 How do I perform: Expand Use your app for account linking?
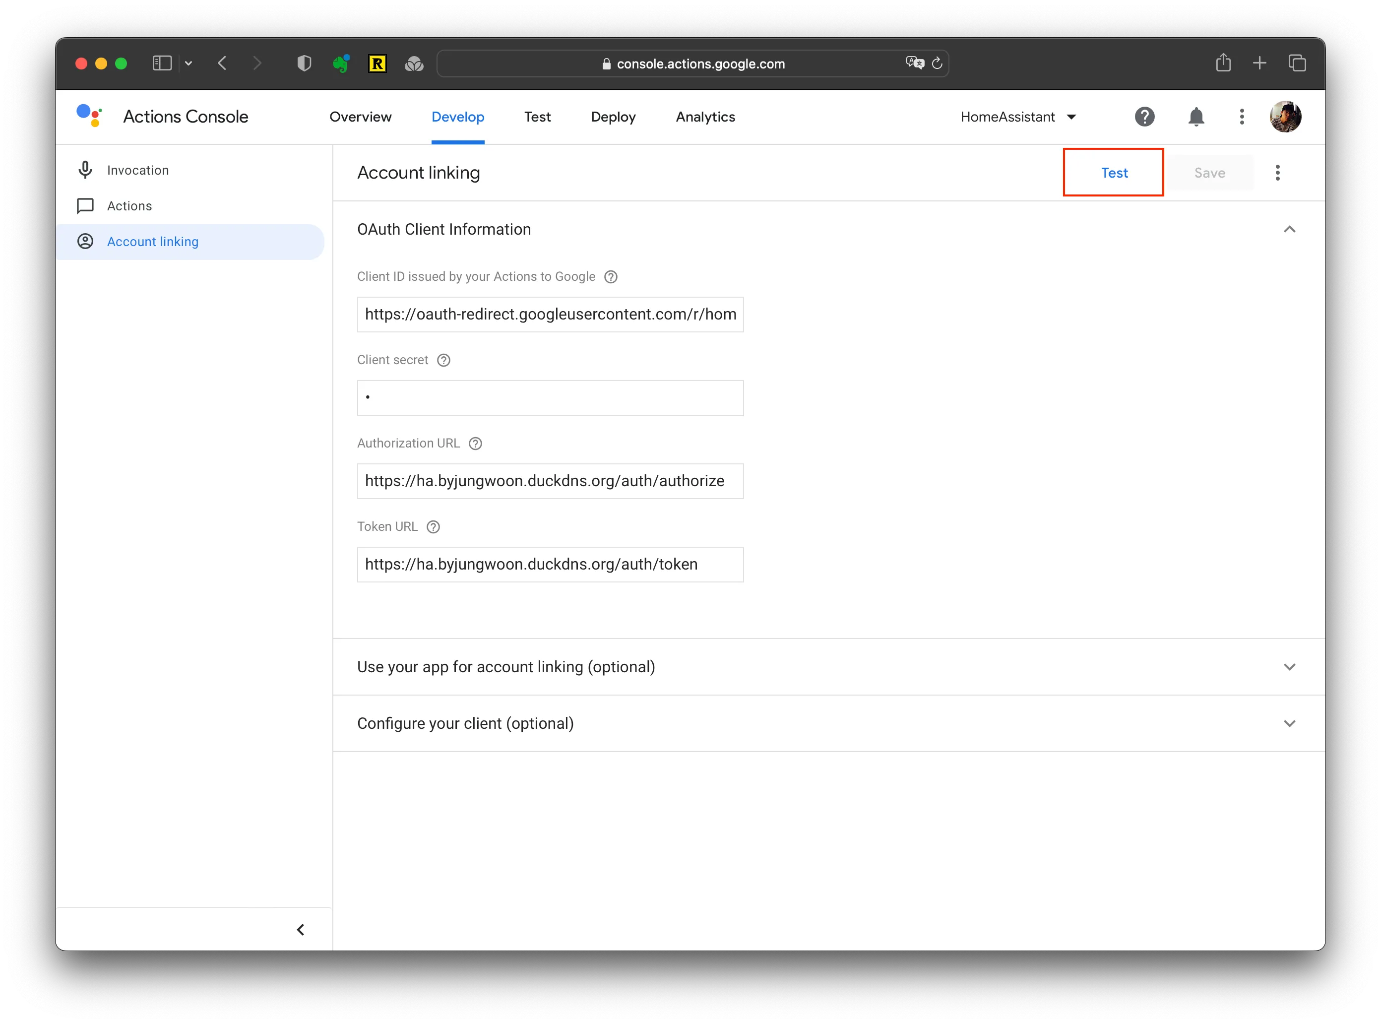coord(1289,667)
